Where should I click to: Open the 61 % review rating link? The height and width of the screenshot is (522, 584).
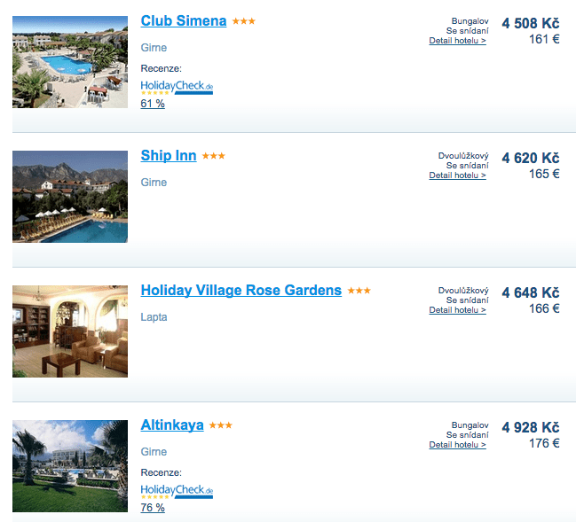tap(153, 104)
